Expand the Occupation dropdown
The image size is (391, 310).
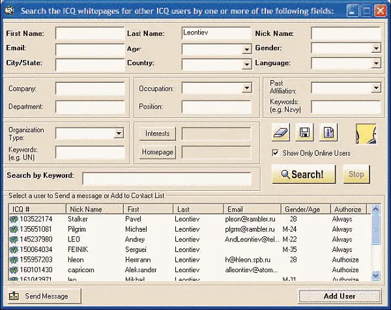coord(246,88)
